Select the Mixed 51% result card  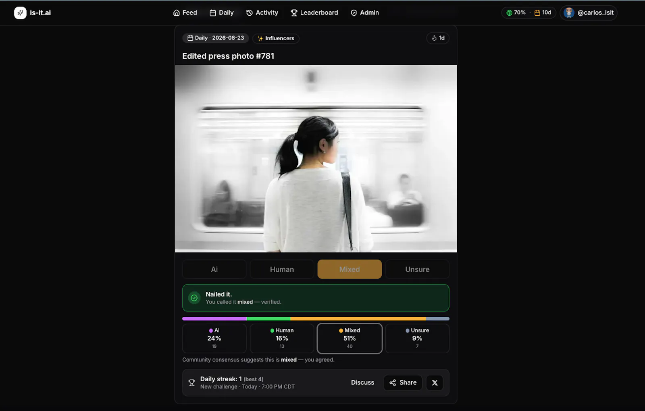[x=350, y=338]
